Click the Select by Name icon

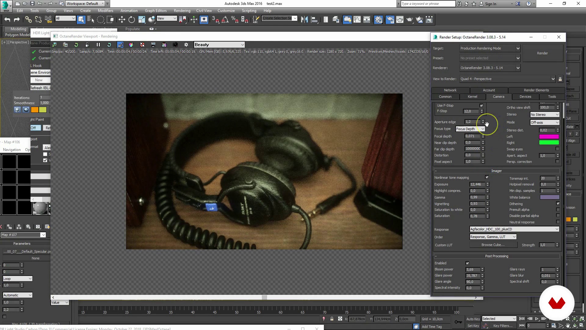point(91,20)
